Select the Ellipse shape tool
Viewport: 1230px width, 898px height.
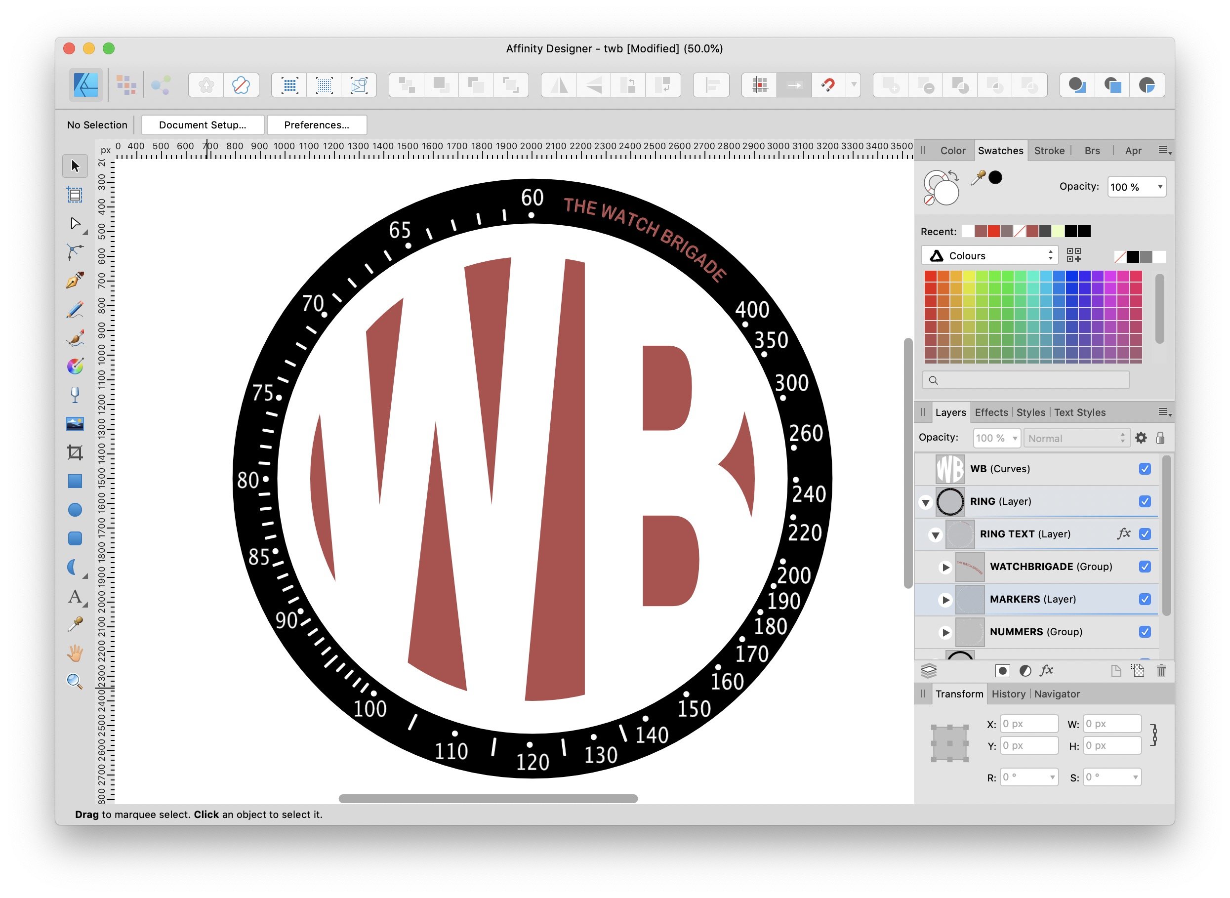[x=75, y=509]
